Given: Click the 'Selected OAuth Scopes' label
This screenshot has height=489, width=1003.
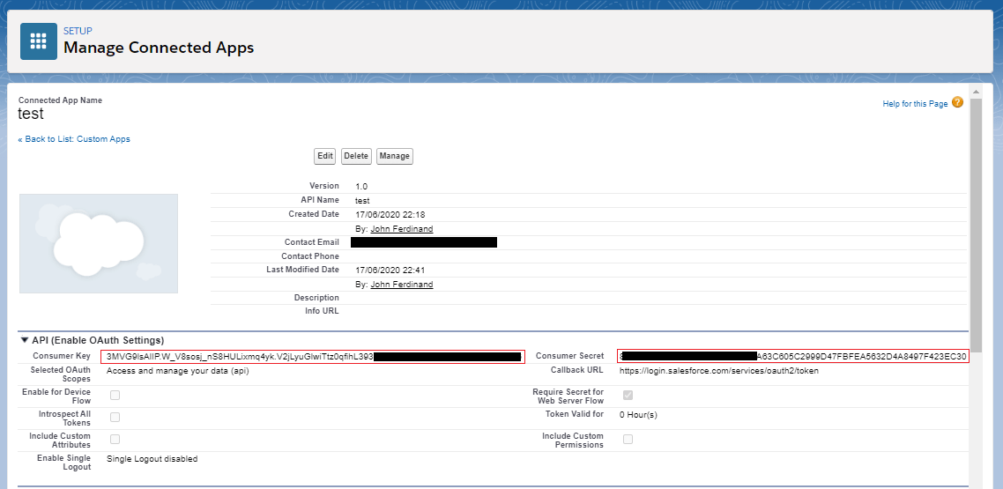Looking at the screenshot, I should tap(61, 374).
